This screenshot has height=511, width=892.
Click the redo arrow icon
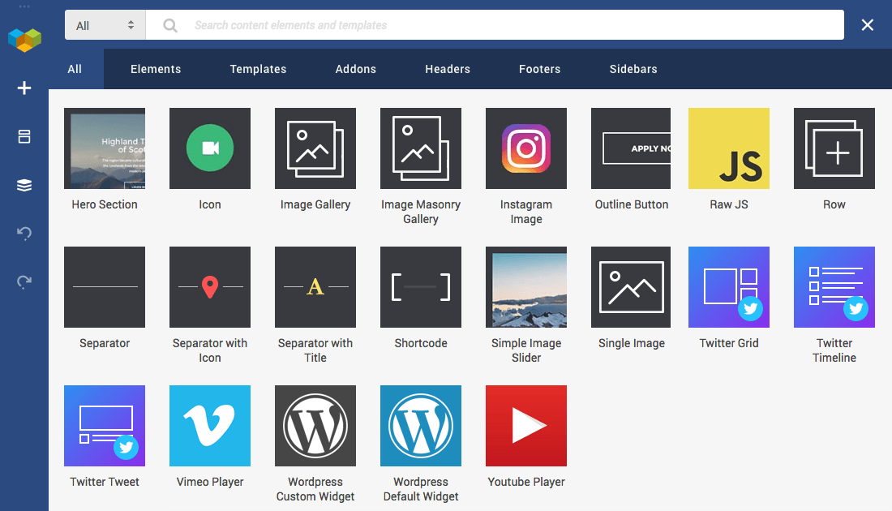coord(24,281)
